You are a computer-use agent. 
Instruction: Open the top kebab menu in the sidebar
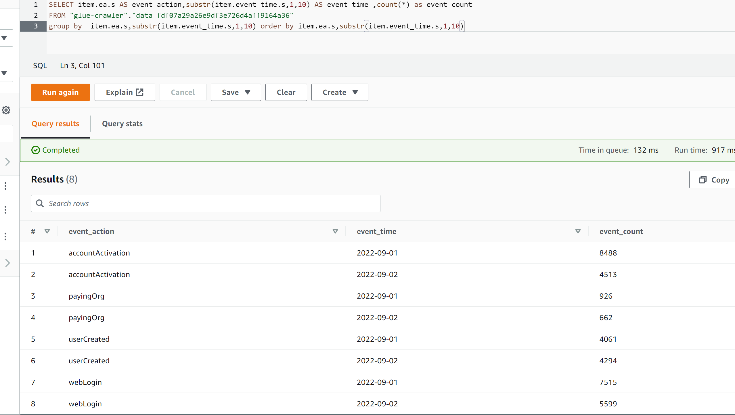(5, 186)
